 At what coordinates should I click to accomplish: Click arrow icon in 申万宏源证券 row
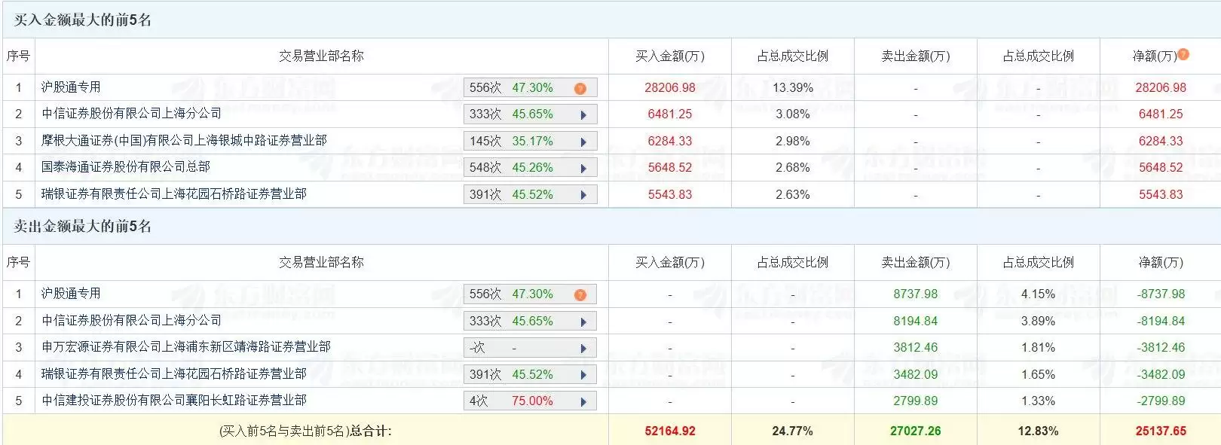(x=583, y=348)
